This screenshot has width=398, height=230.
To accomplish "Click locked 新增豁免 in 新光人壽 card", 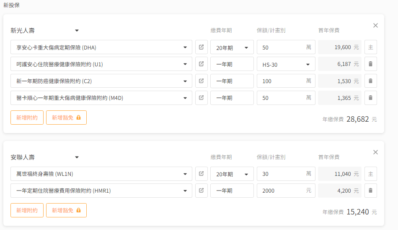I will (66, 118).
